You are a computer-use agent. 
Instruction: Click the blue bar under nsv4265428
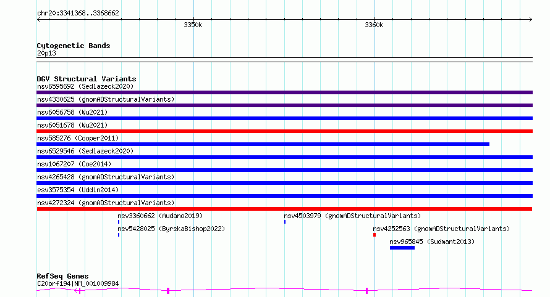[x=284, y=183]
